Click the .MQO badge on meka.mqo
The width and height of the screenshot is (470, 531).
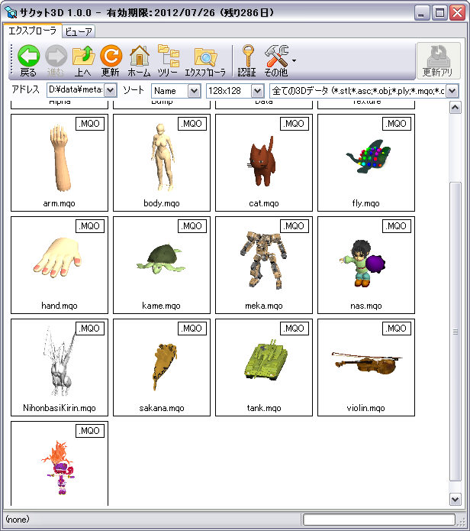click(x=295, y=226)
